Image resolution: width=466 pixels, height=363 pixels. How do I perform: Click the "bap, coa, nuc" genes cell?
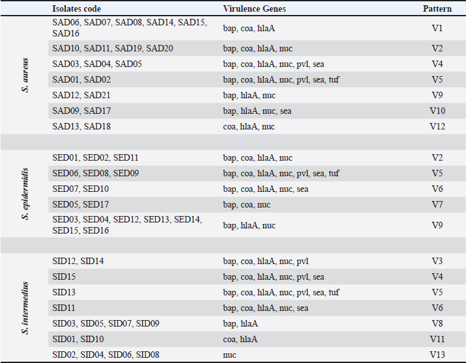click(246, 205)
